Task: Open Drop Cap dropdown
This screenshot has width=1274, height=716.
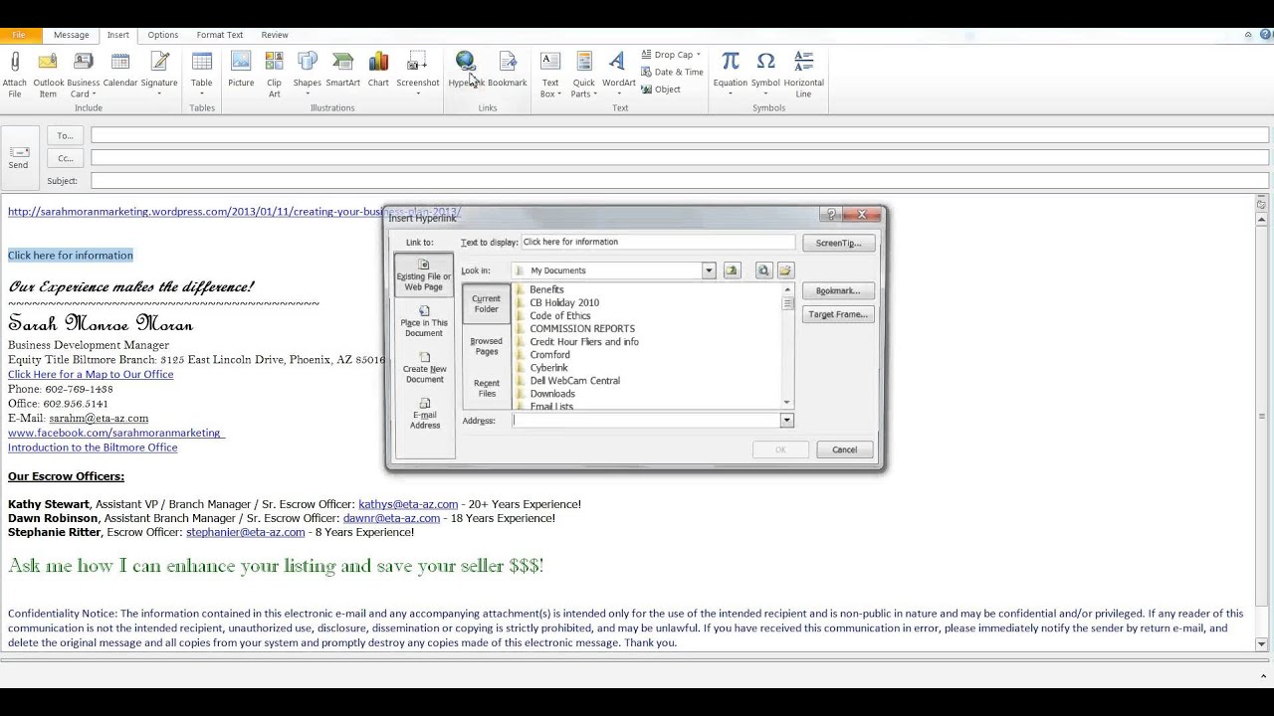Action: [x=671, y=55]
